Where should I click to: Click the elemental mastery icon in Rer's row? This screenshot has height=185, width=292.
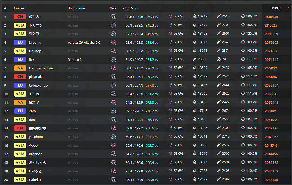tap(219, 60)
